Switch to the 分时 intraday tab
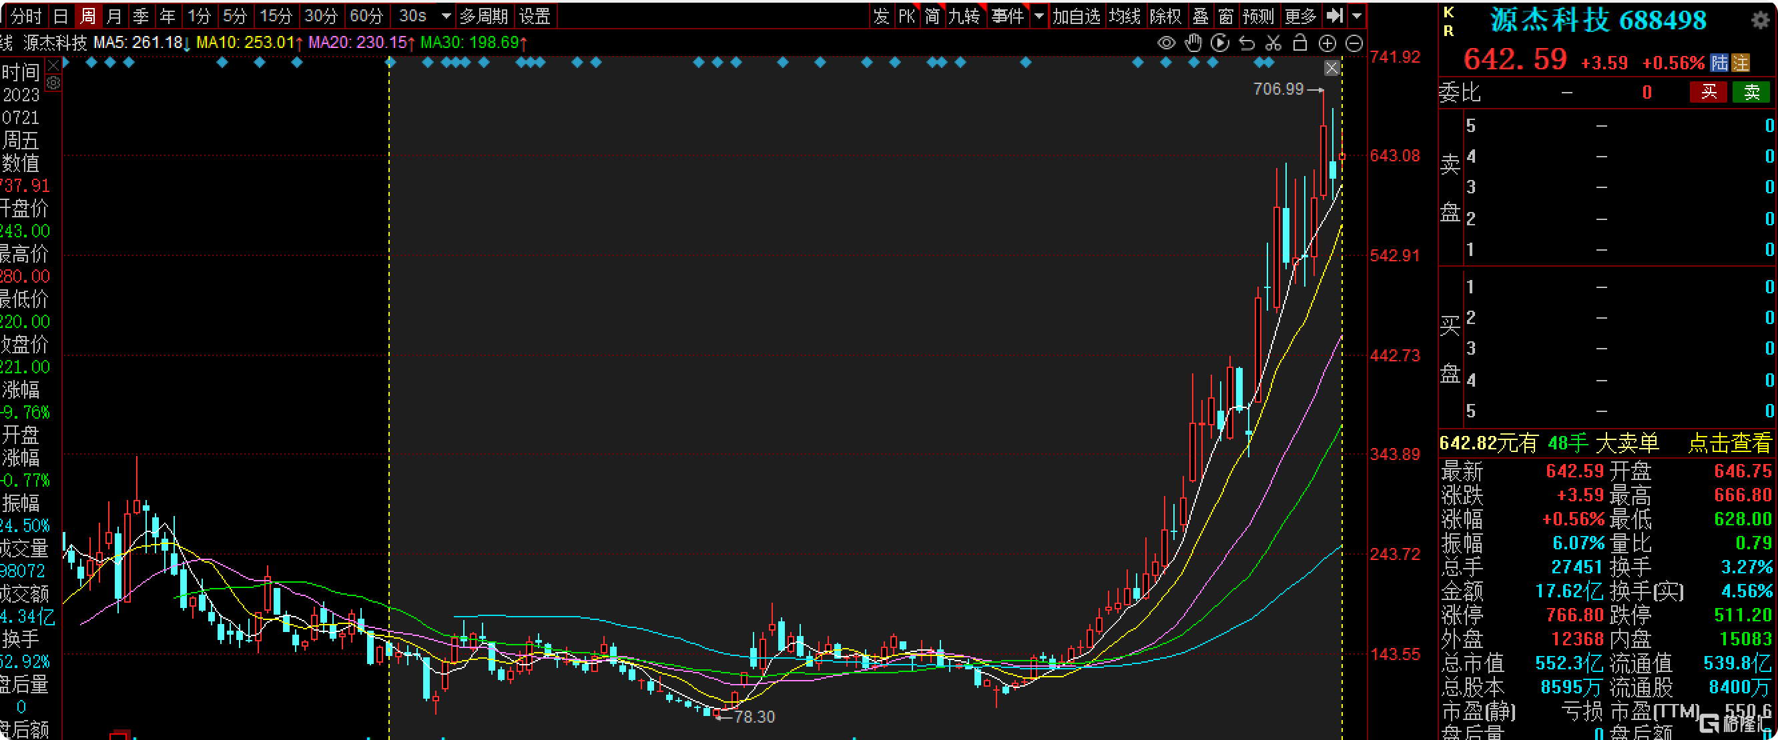Viewport: 1778px width, 740px height. point(26,15)
